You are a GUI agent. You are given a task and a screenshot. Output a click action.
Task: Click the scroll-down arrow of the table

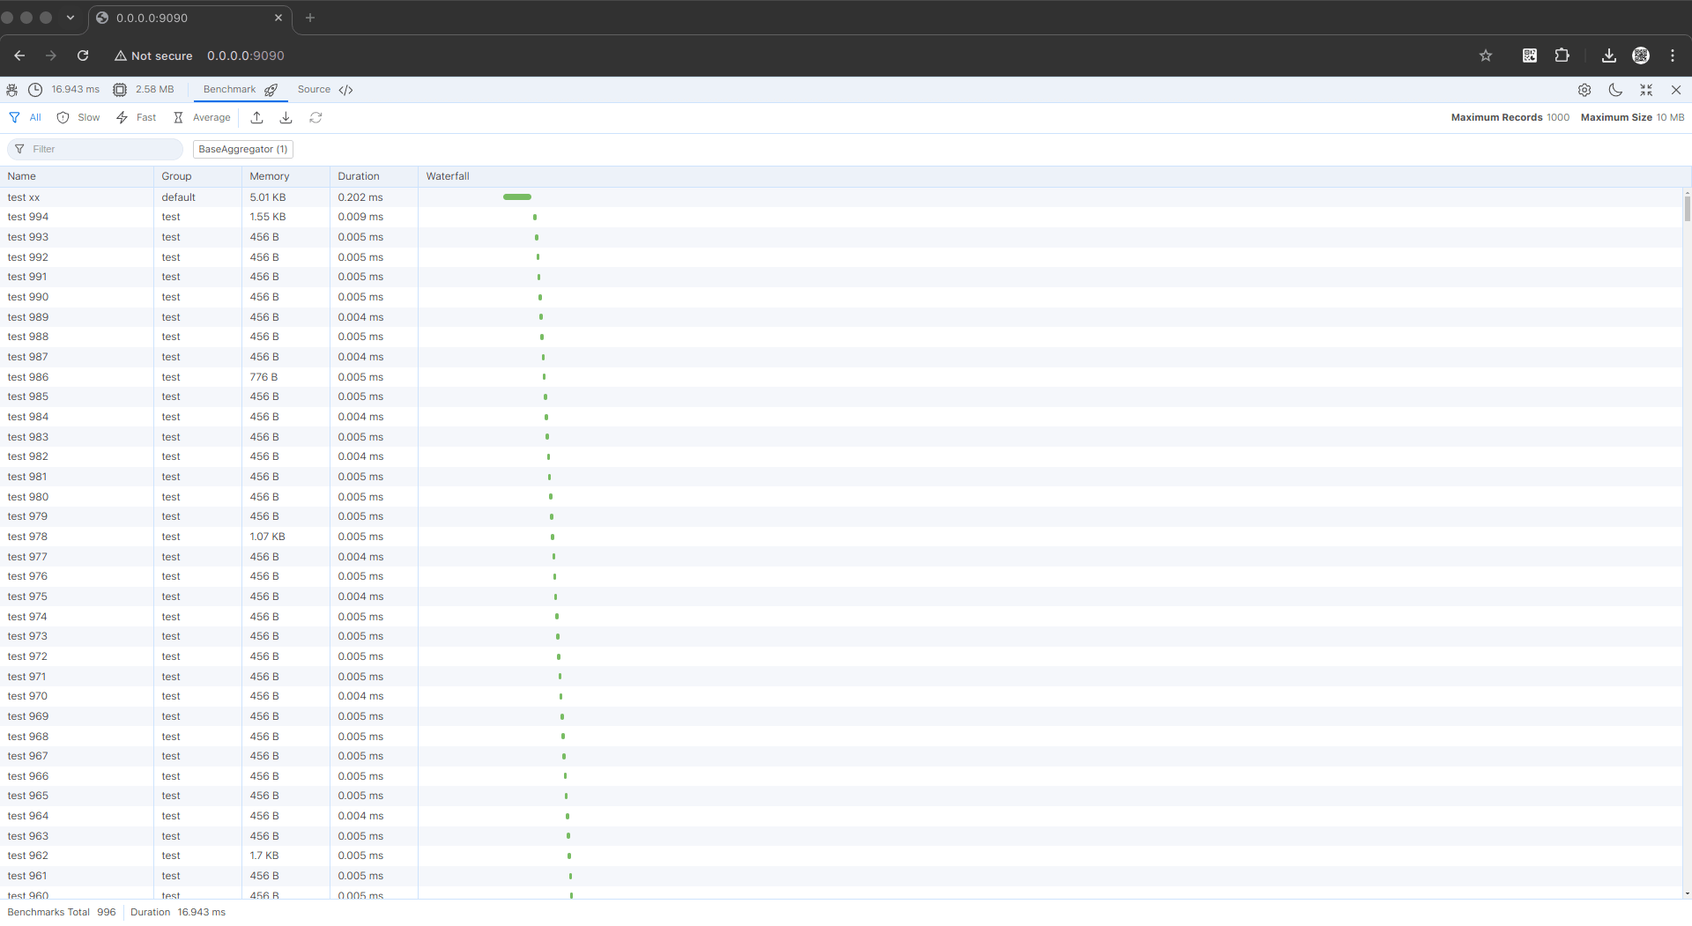tap(1687, 893)
